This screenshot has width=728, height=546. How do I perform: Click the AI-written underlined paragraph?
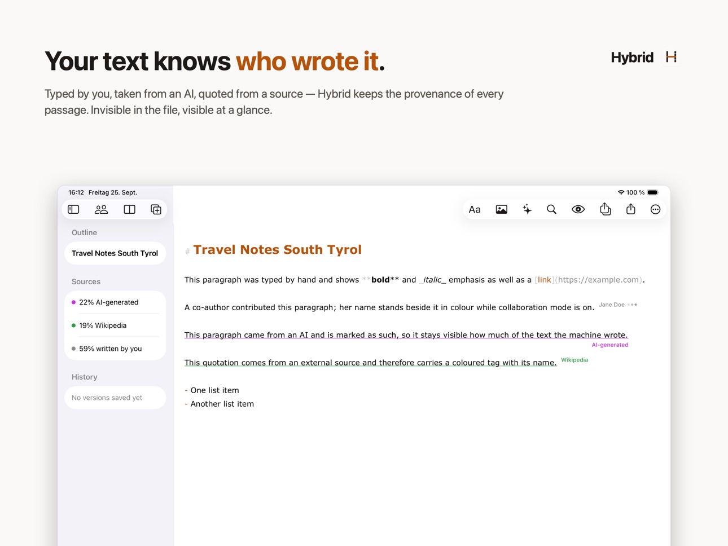point(406,335)
